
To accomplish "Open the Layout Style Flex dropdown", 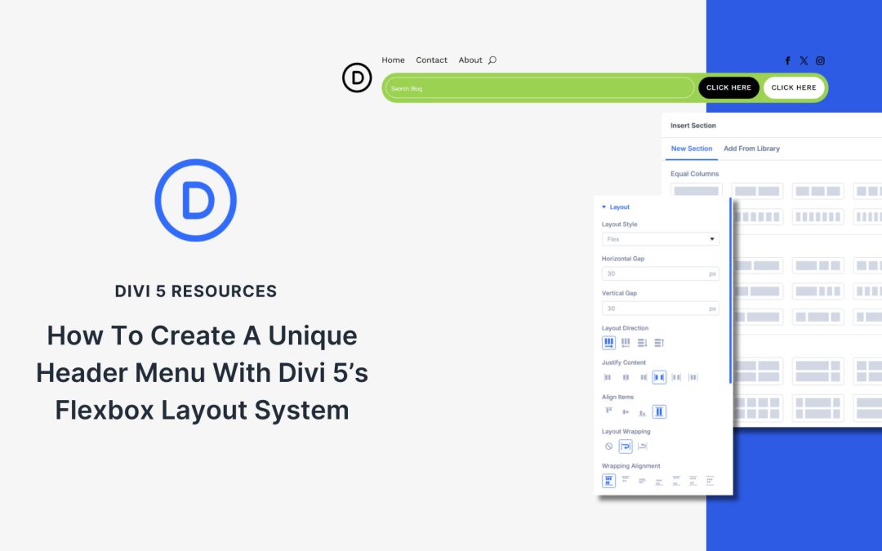I will coord(661,239).
